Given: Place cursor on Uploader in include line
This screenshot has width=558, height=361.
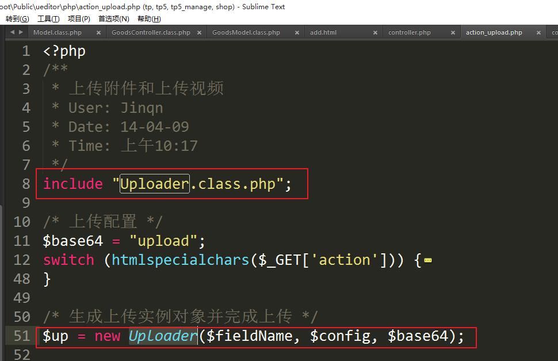Looking at the screenshot, I should [154, 184].
